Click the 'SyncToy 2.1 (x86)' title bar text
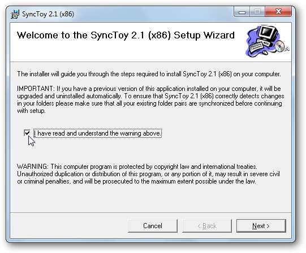The height and width of the screenshot is (253, 306). [48, 14]
